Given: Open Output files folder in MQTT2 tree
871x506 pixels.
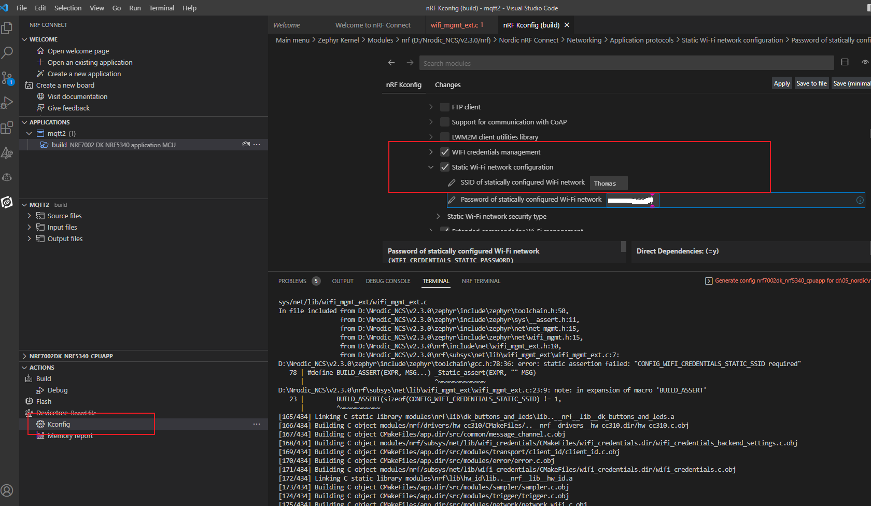Looking at the screenshot, I should (65, 238).
